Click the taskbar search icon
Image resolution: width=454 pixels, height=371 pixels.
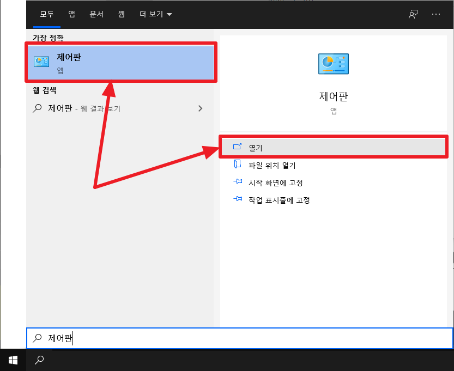point(39,360)
